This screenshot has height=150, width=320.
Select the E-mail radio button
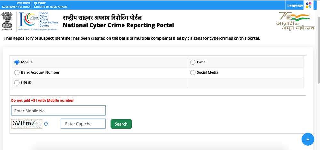coord(193,62)
